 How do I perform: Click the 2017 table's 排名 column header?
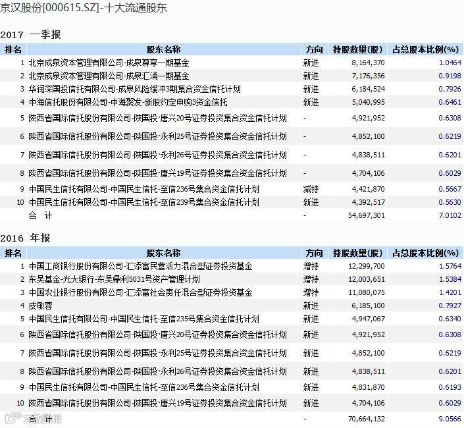[13, 49]
